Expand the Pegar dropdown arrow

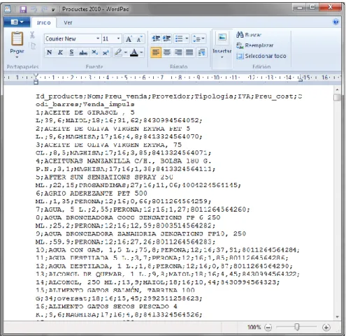(x=17, y=57)
